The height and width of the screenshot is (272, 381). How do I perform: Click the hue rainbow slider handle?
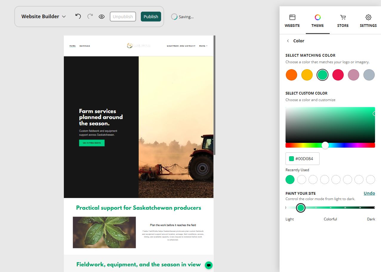(x=325, y=145)
